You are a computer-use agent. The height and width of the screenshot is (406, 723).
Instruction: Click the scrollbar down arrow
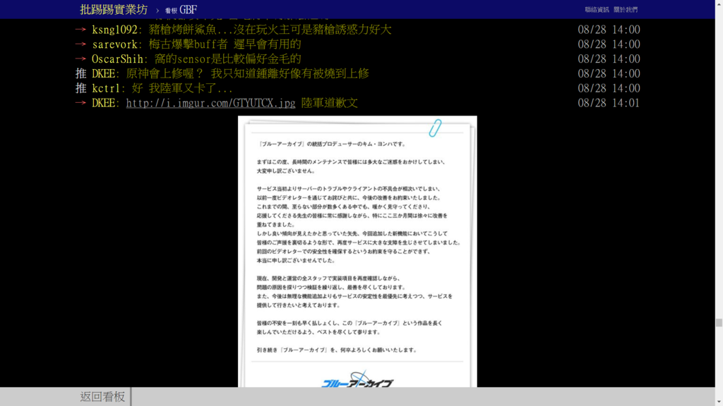[719, 402]
